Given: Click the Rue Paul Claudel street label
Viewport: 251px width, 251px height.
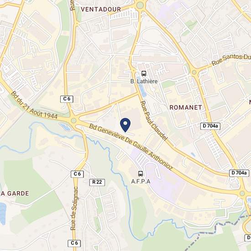Looking at the screenshot, I should tap(154, 120).
